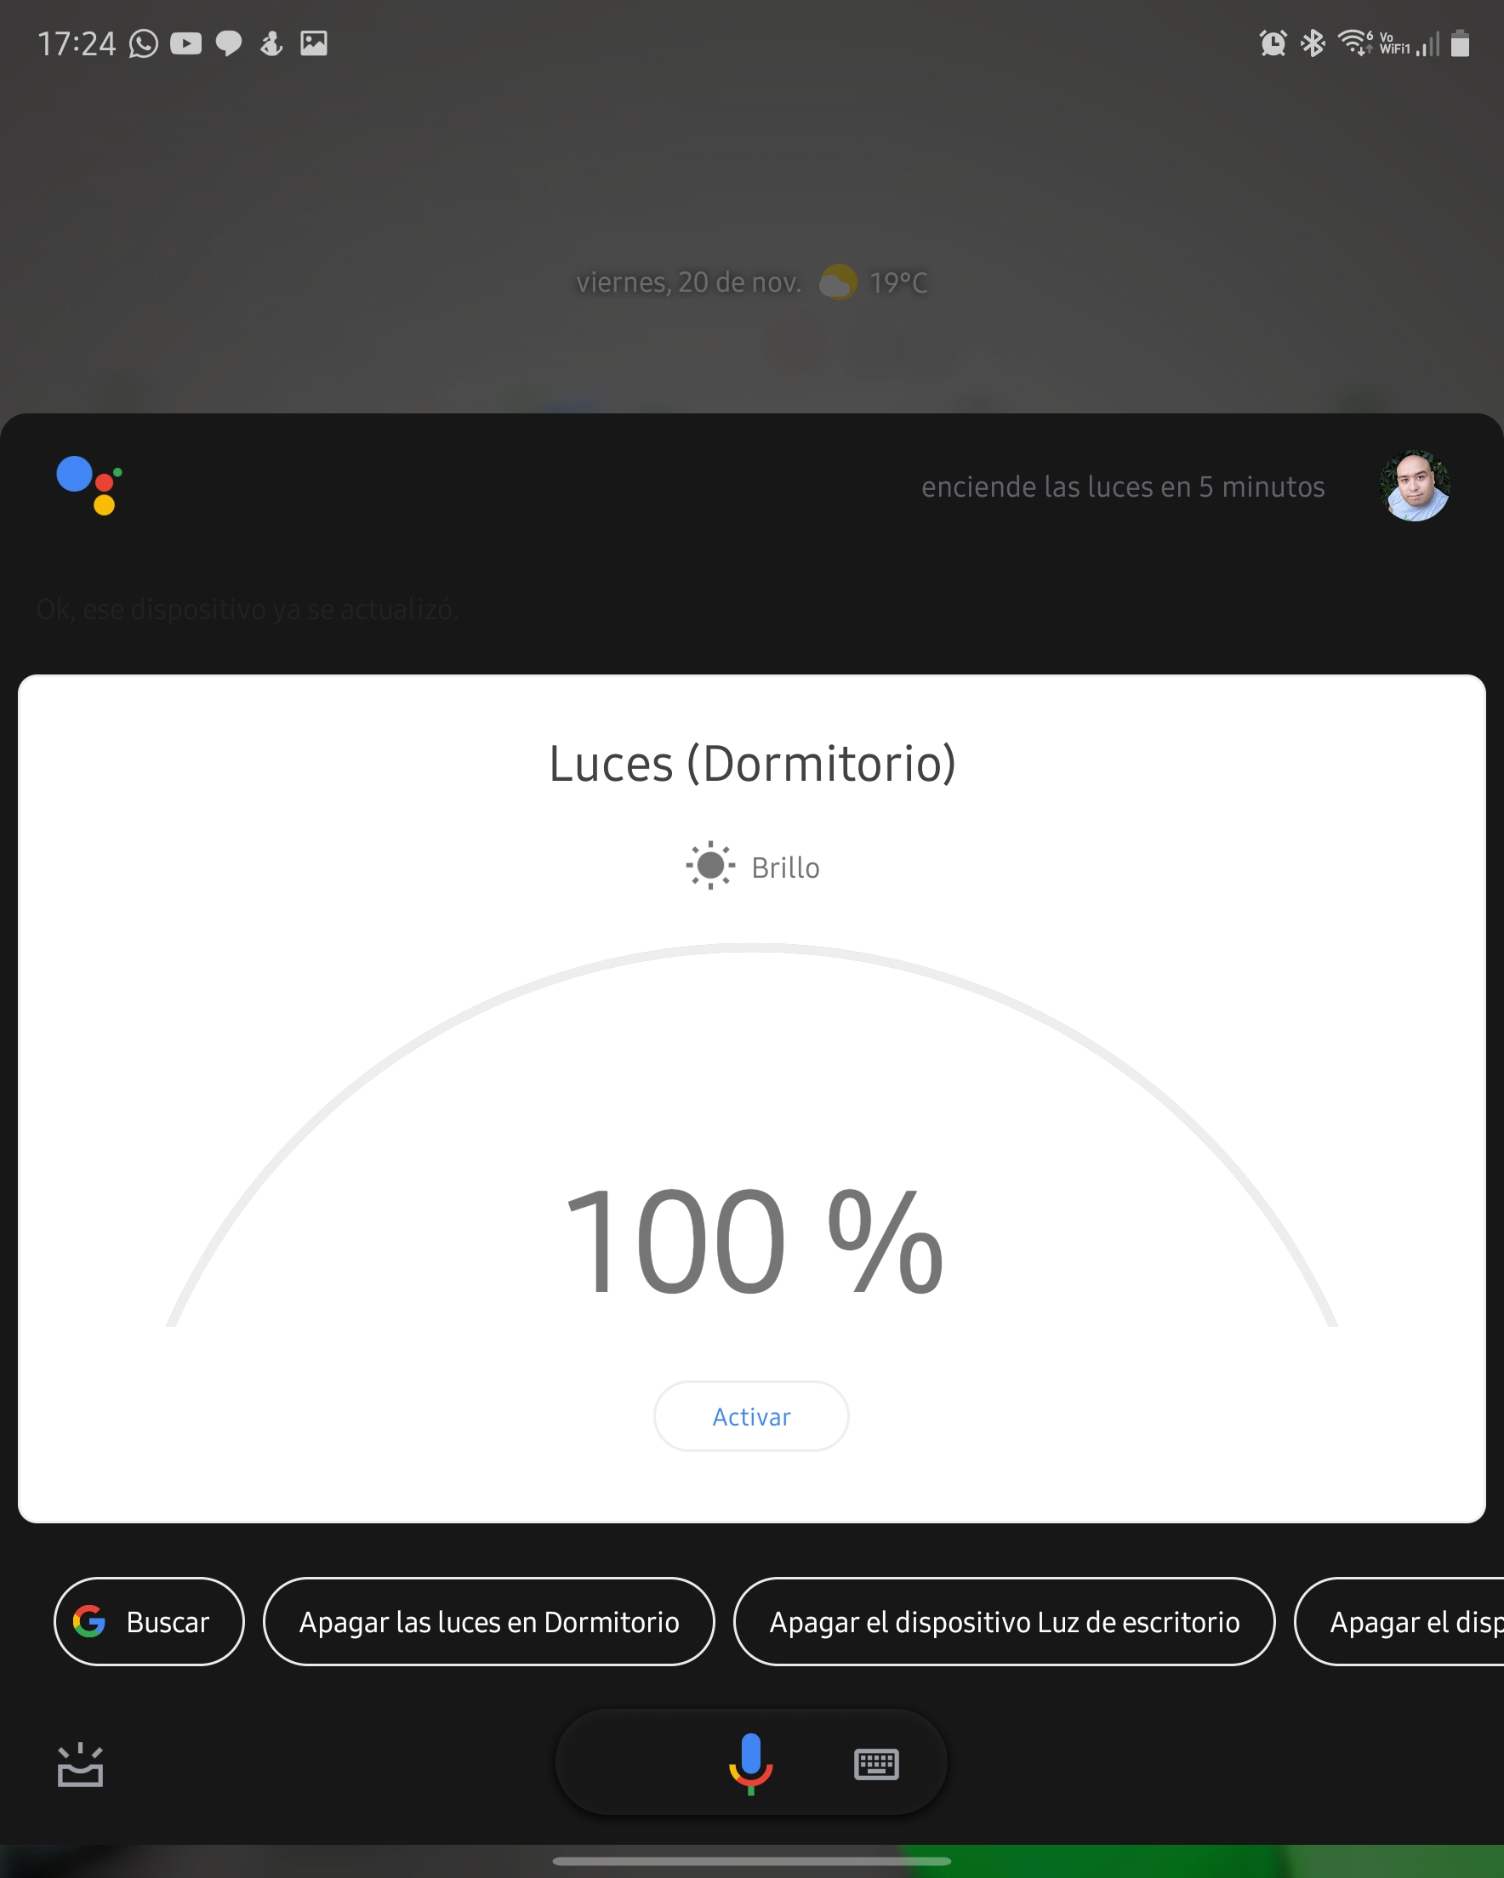Choose 'Apagar las luces en Dormitorio'
1504x1878 pixels.
[489, 1622]
